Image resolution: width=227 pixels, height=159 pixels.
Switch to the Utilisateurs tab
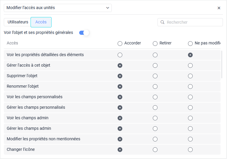(x=18, y=22)
